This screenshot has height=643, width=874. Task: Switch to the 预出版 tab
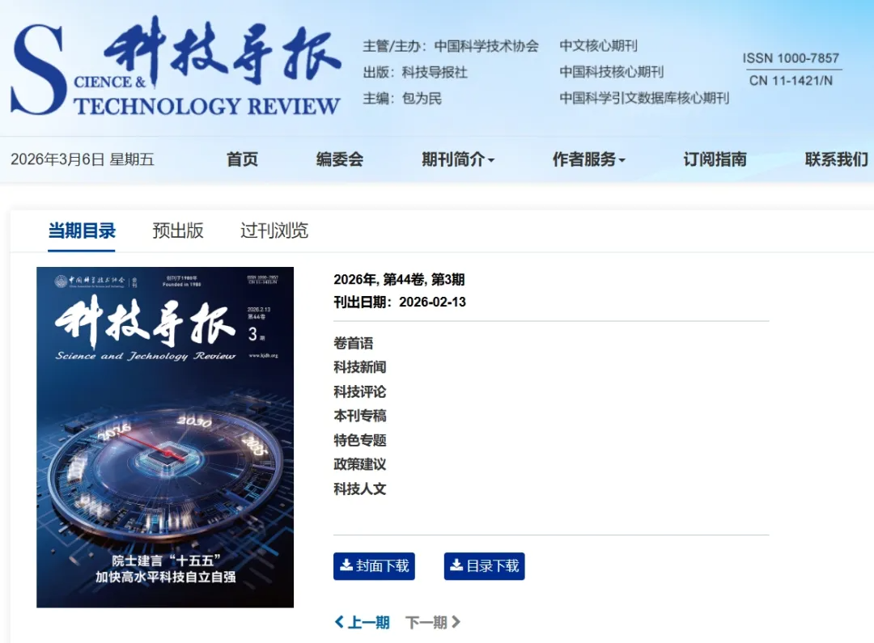pos(177,231)
